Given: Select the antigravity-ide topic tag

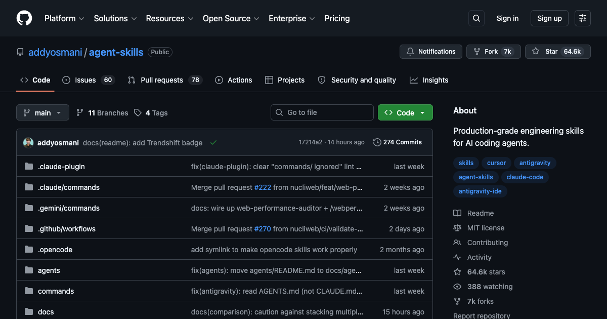Looking at the screenshot, I should click(480, 191).
